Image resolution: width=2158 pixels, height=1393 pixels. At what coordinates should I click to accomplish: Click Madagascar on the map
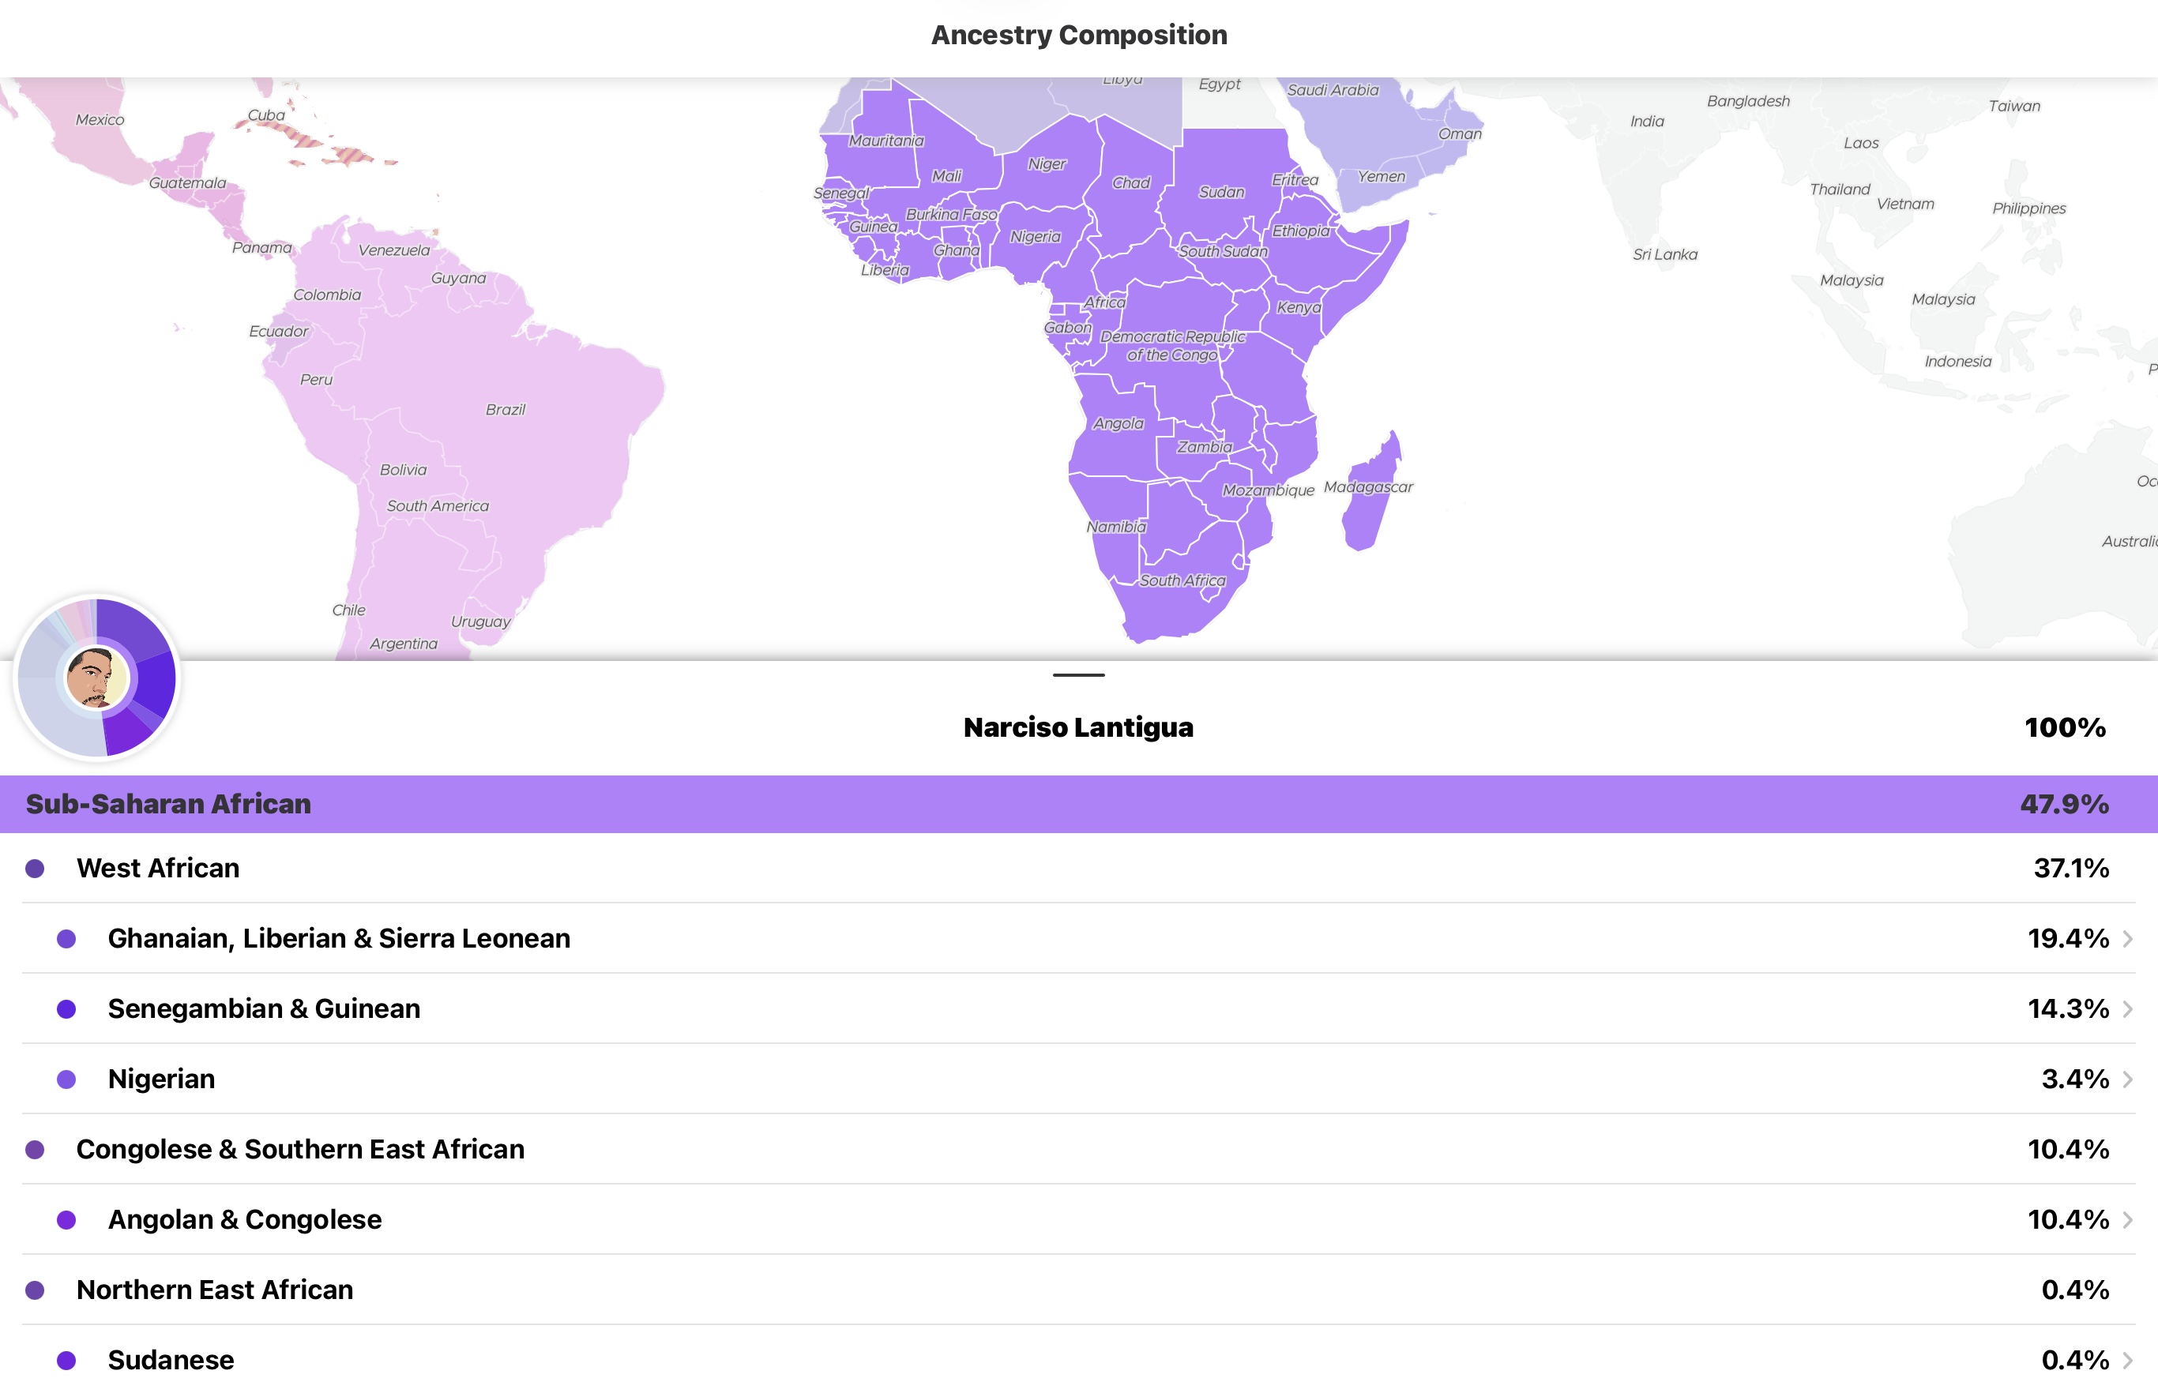click(x=1368, y=487)
